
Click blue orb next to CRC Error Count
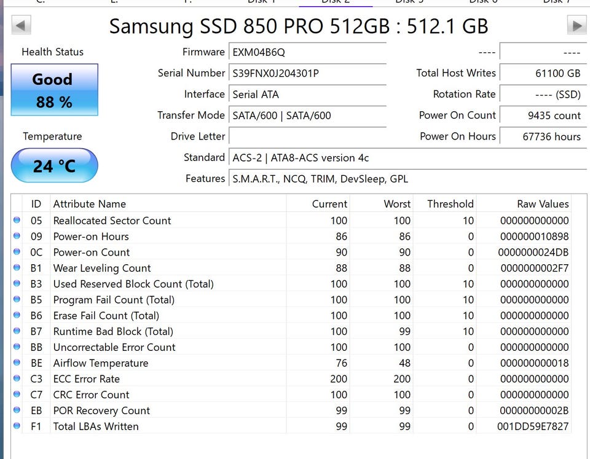[x=17, y=394]
